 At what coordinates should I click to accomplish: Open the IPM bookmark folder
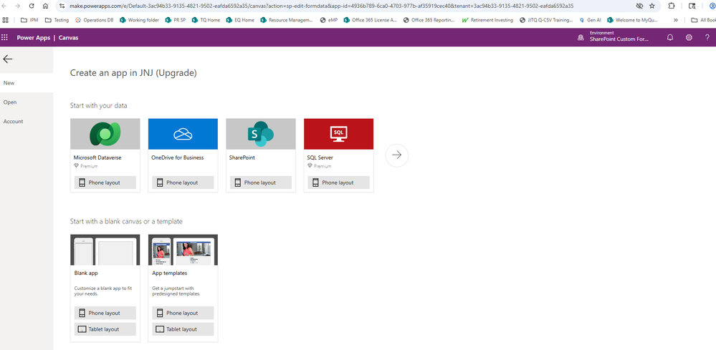click(x=29, y=20)
